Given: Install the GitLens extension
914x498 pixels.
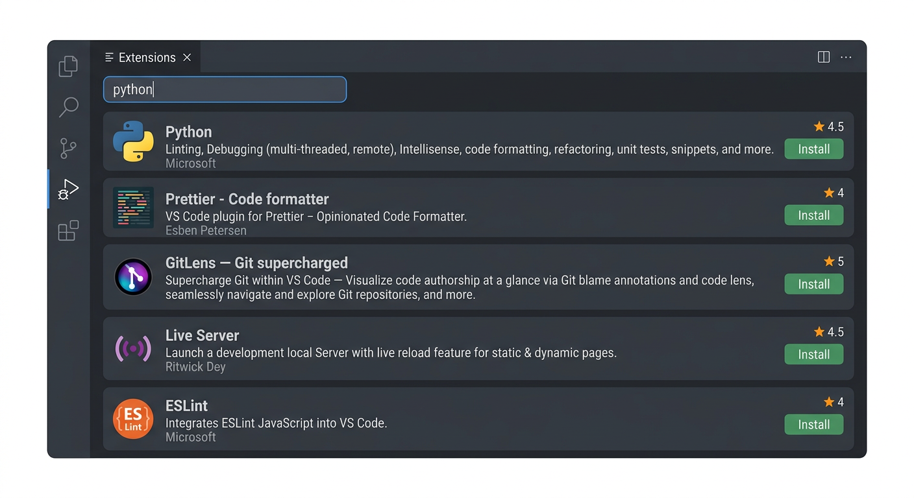Looking at the screenshot, I should tap(813, 284).
